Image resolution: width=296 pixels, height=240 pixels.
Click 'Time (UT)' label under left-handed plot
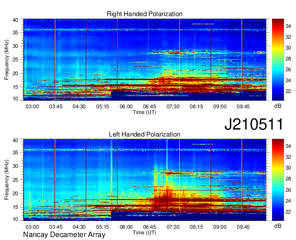click(x=145, y=233)
